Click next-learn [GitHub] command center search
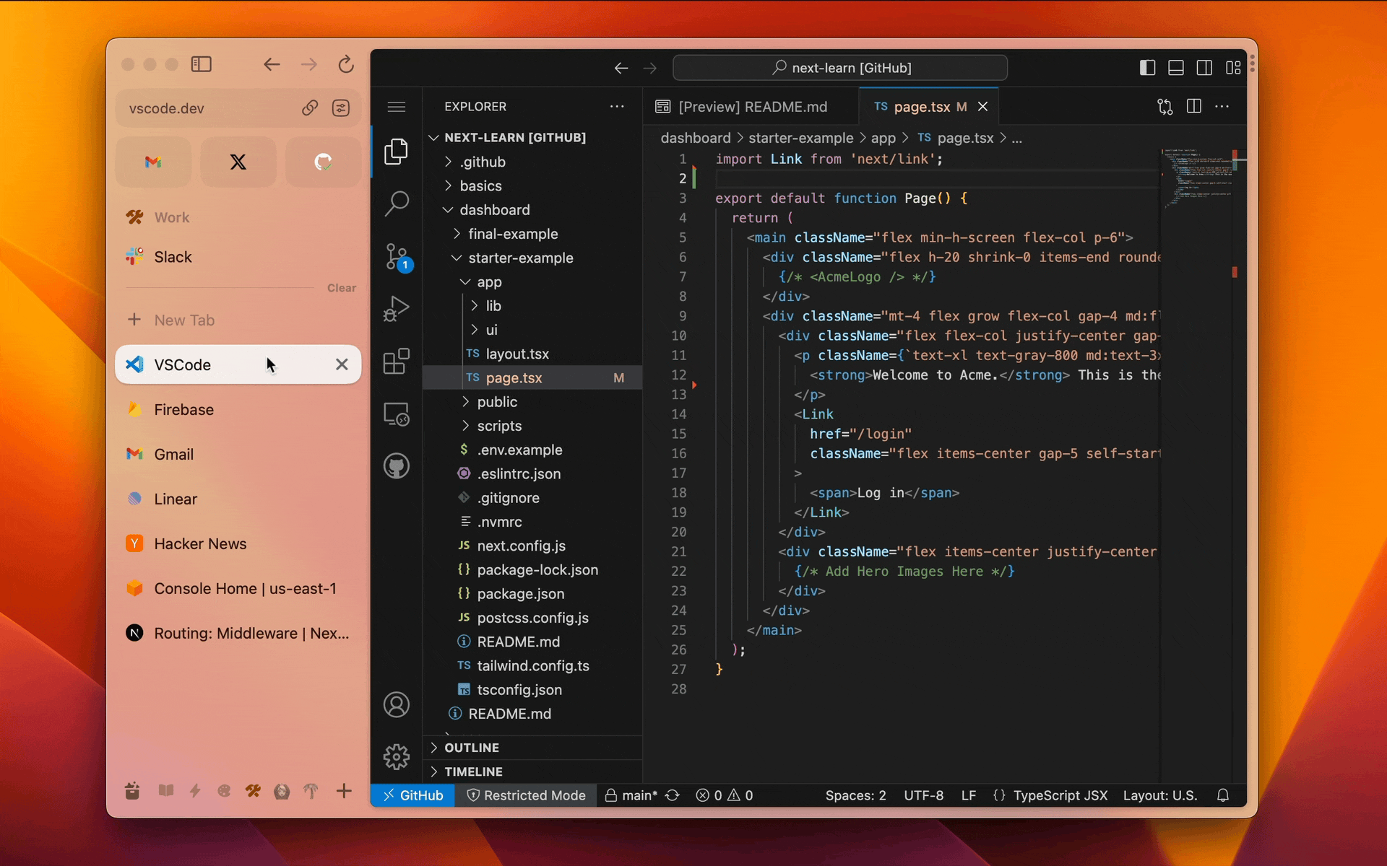1387x866 pixels. pyautogui.click(x=840, y=68)
